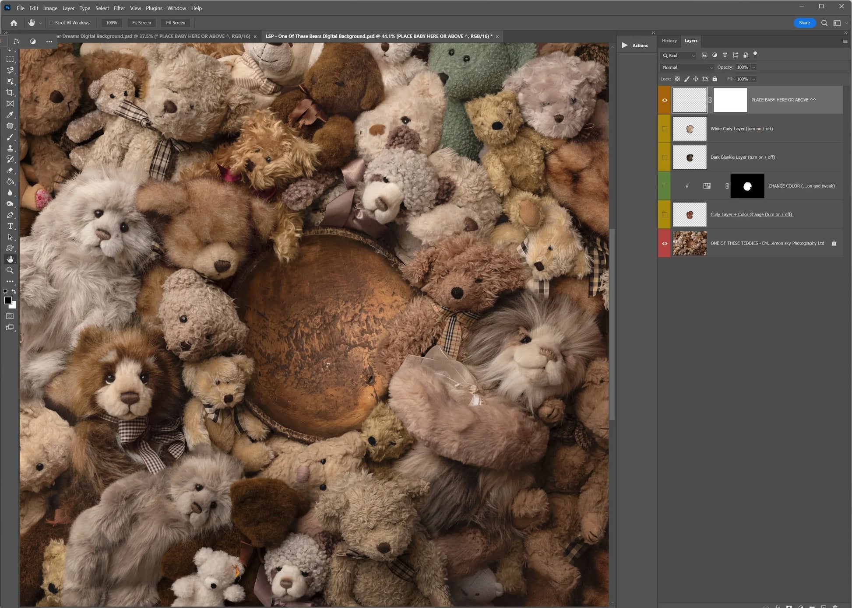The image size is (852, 608).
Task: Select the Eyedropper tool
Action: point(10,115)
